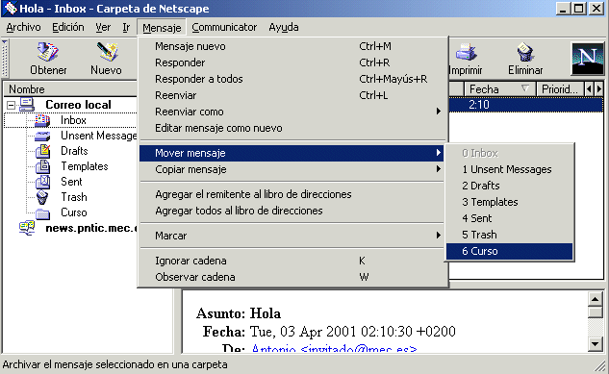The image size is (609, 374).
Task: Click the news.pntic.mec news server icon
Action: click(x=27, y=228)
